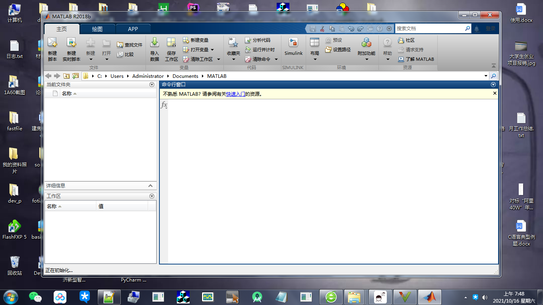The image size is (543, 305).
Task: Click the Administrator segment in path
Action: coord(148,76)
